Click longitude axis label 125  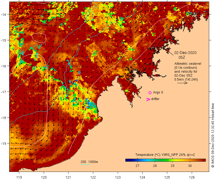click(167, 177)
